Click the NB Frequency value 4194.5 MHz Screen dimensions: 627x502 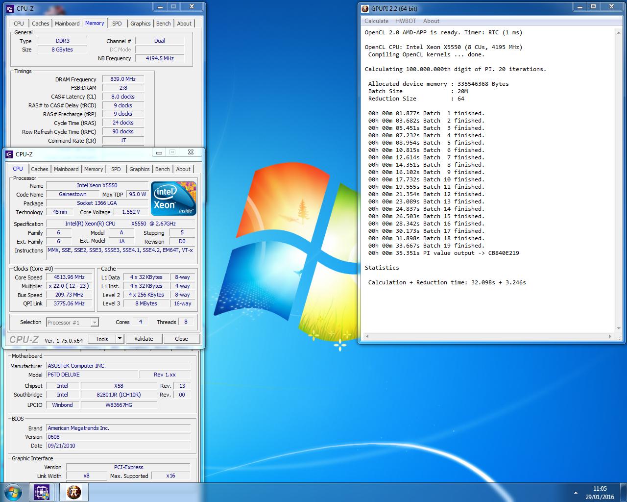point(160,58)
